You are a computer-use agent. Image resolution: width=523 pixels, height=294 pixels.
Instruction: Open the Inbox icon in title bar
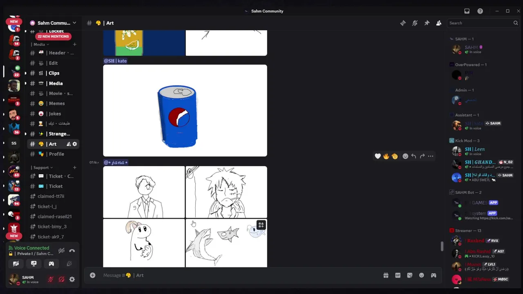[x=467, y=11]
